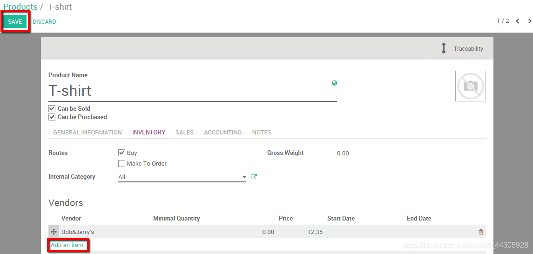Image resolution: width=533 pixels, height=254 pixels.
Task: Click the Start Date column header
Action: click(341, 218)
